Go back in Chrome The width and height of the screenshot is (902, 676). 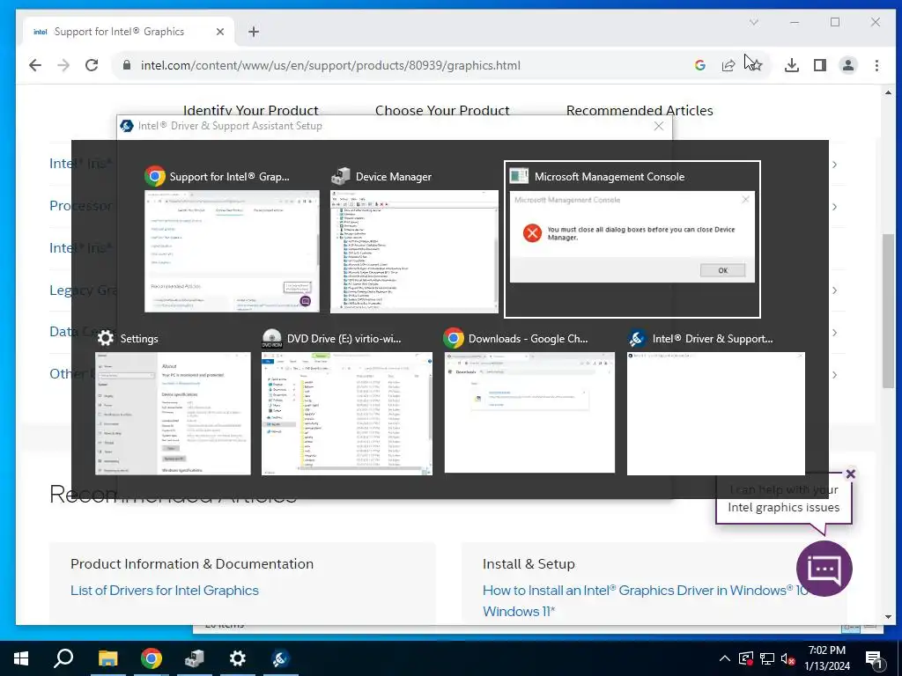(35, 65)
